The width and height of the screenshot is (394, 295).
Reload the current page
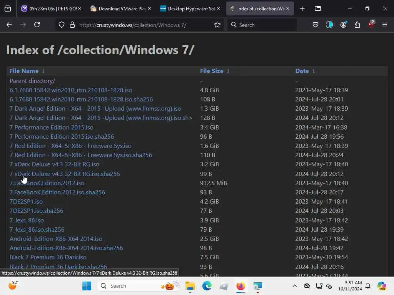(x=37, y=25)
